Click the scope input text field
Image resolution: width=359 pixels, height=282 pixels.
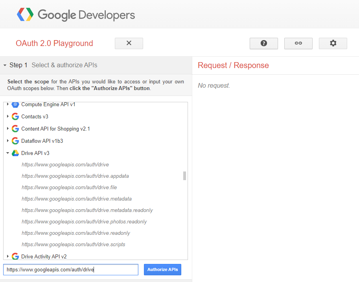[71, 269]
